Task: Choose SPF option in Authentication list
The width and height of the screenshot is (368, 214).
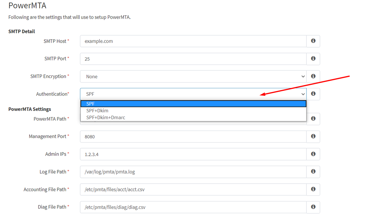Action: (x=193, y=104)
